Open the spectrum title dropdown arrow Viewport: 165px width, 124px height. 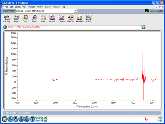[144, 27]
